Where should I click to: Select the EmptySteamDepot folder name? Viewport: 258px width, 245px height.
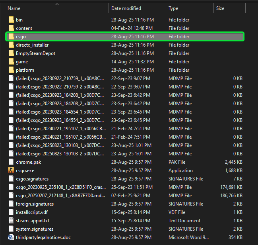click(35, 53)
